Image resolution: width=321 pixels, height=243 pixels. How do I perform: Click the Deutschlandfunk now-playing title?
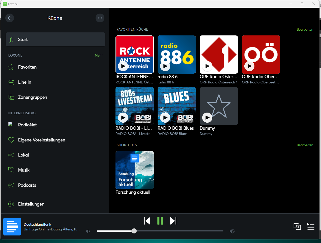tap(37, 224)
